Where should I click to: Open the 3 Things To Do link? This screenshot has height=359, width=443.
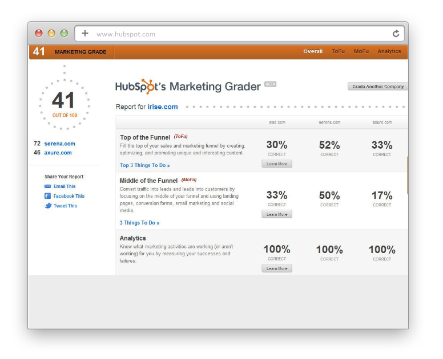tap(139, 223)
